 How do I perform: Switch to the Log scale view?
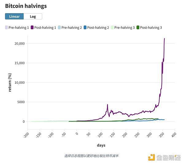[33, 16]
